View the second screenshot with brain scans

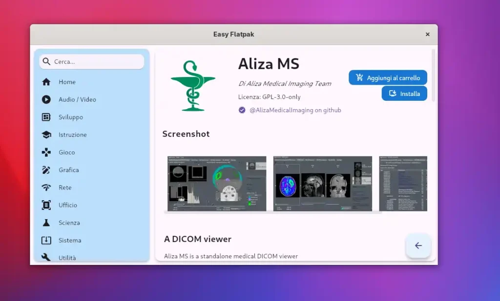[x=322, y=184]
